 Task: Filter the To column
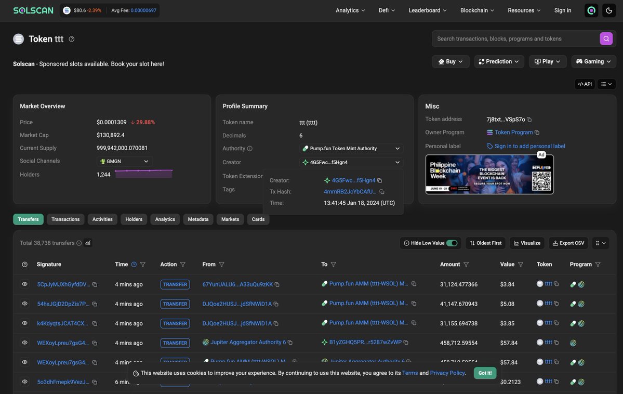(x=334, y=265)
